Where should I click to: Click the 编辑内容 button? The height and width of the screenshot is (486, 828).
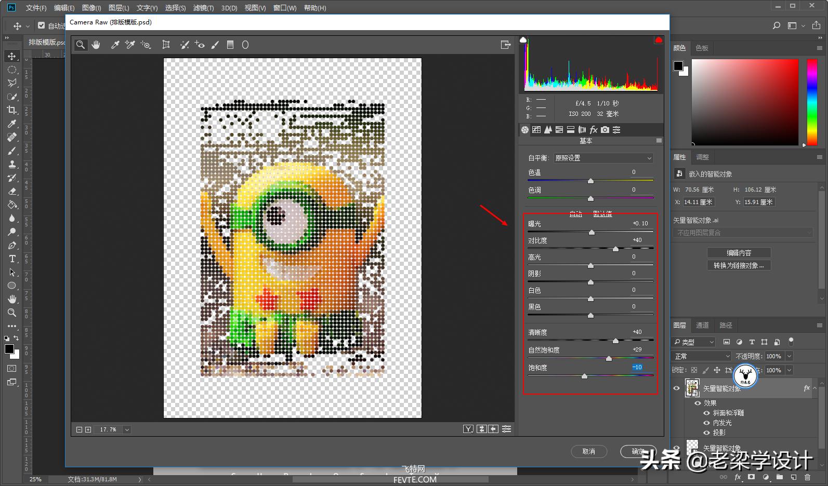tap(739, 253)
